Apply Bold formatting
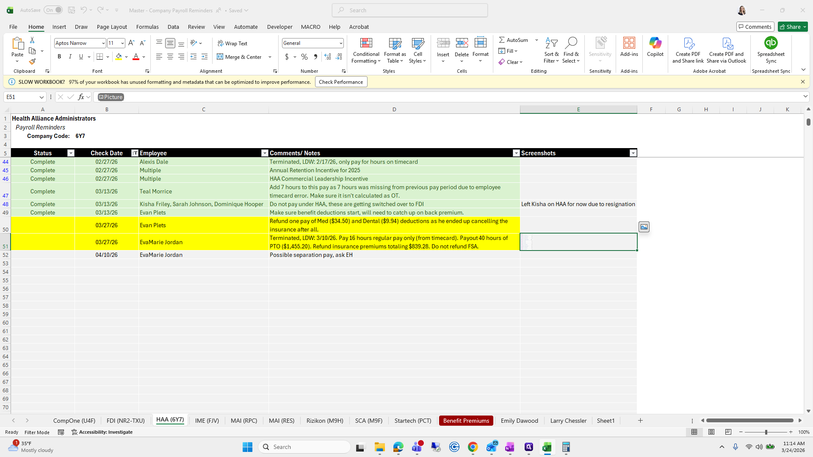This screenshot has width=813, height=457. pos(59,57)
